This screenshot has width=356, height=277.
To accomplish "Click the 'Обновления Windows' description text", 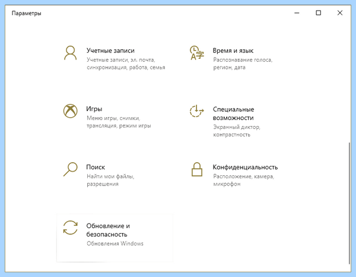I will (115, 244).
